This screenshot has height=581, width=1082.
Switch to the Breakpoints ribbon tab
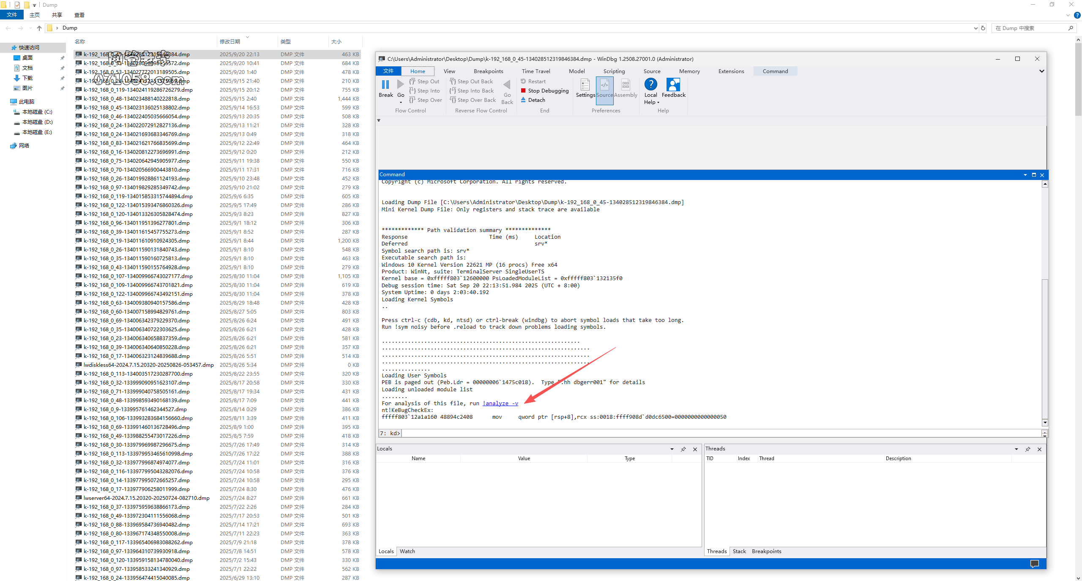tap(488, 71)
